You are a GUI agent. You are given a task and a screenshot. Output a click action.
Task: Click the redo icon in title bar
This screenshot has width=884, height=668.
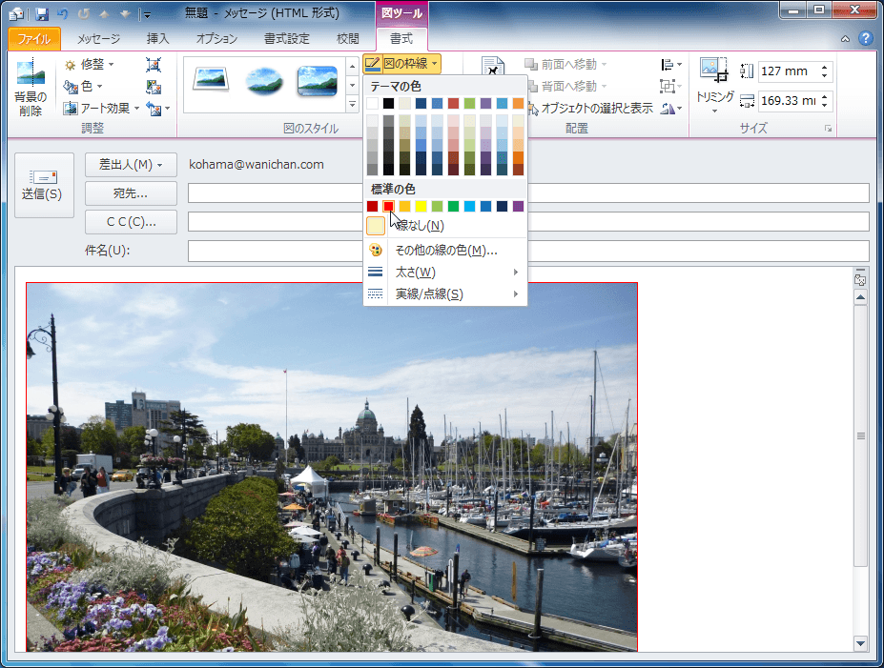click(83, 13)
